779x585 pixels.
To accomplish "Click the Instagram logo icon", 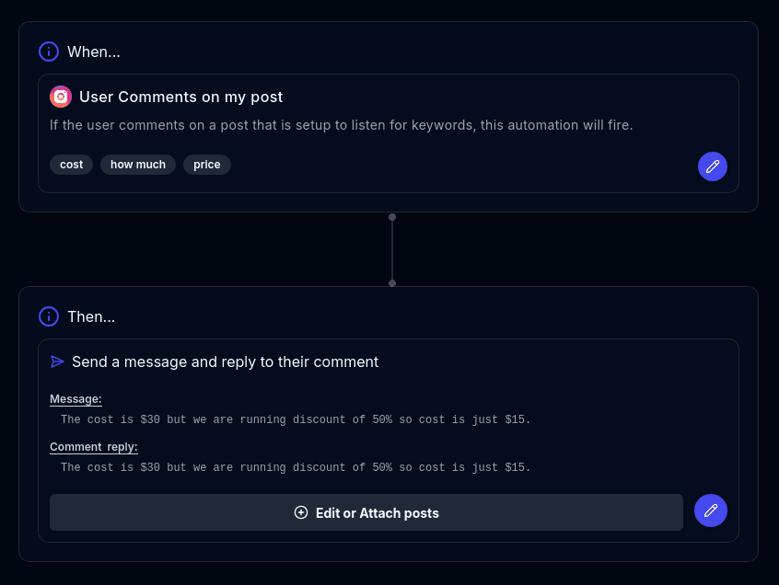I will click(x=61, y=97).
